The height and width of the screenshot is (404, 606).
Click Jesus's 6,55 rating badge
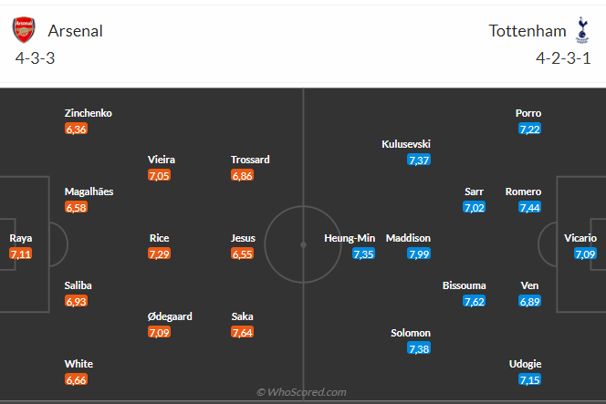pos(243,254)
